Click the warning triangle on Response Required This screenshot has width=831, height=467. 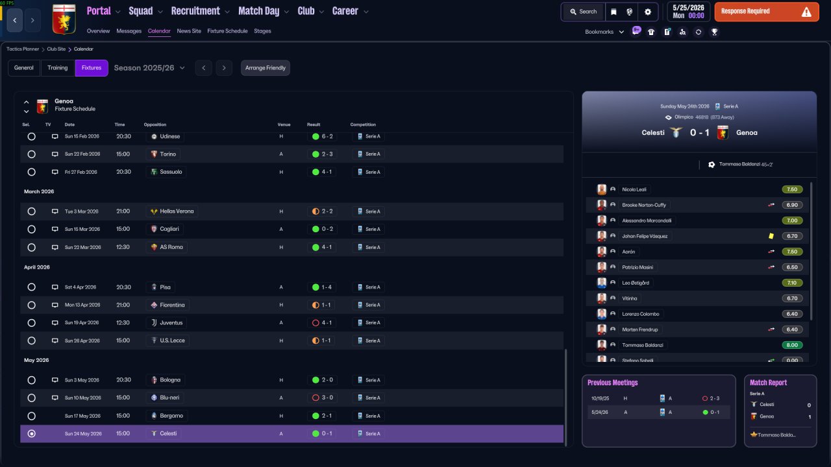(x=806, y=12)
